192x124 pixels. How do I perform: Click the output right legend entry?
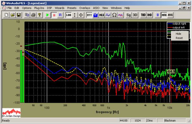point(178,24)
